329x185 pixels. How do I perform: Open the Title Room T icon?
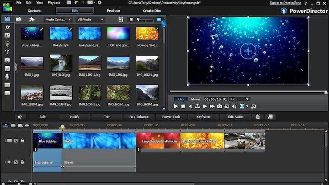pyautogui.click(x=7, y=52)
